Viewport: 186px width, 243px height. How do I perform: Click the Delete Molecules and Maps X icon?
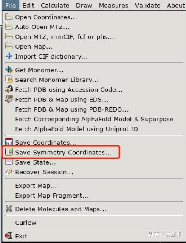(9, 209)
